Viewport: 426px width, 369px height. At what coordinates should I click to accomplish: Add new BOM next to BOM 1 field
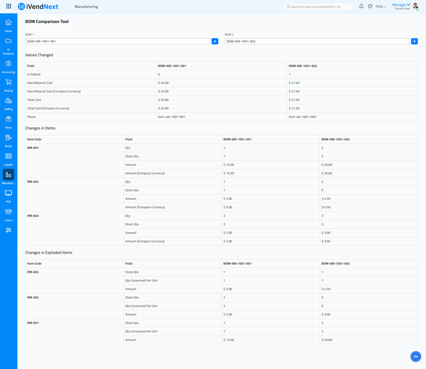click(x=215, y=41)
